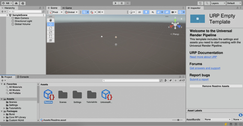Toggle scene lighting lightbulb
Screen dimensions: 243x126
point(146,12)
